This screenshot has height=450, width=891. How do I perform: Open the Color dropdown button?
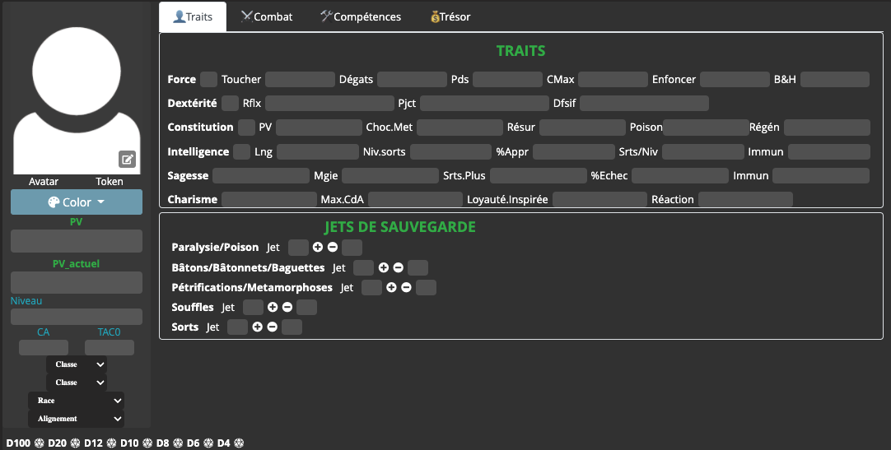[76, 202]
